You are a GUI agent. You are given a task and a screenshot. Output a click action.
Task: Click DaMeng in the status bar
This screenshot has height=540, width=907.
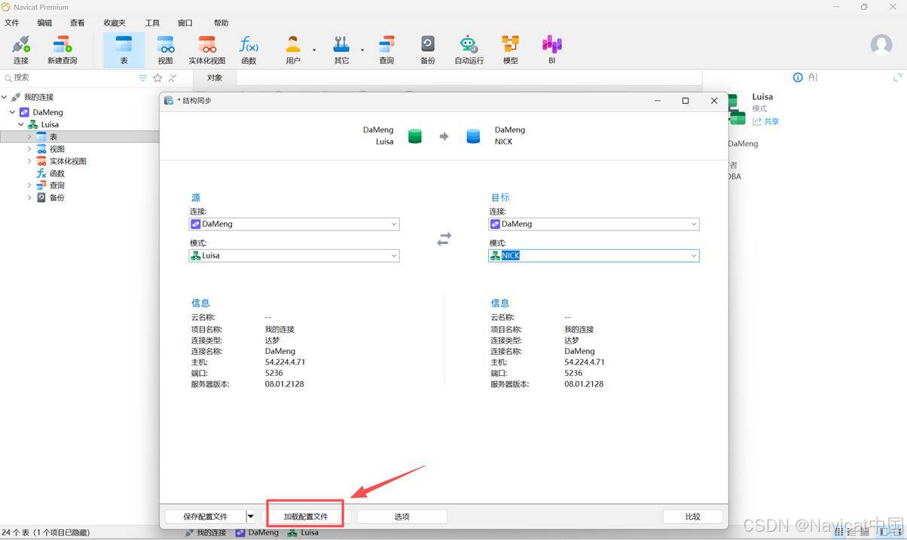257,532
